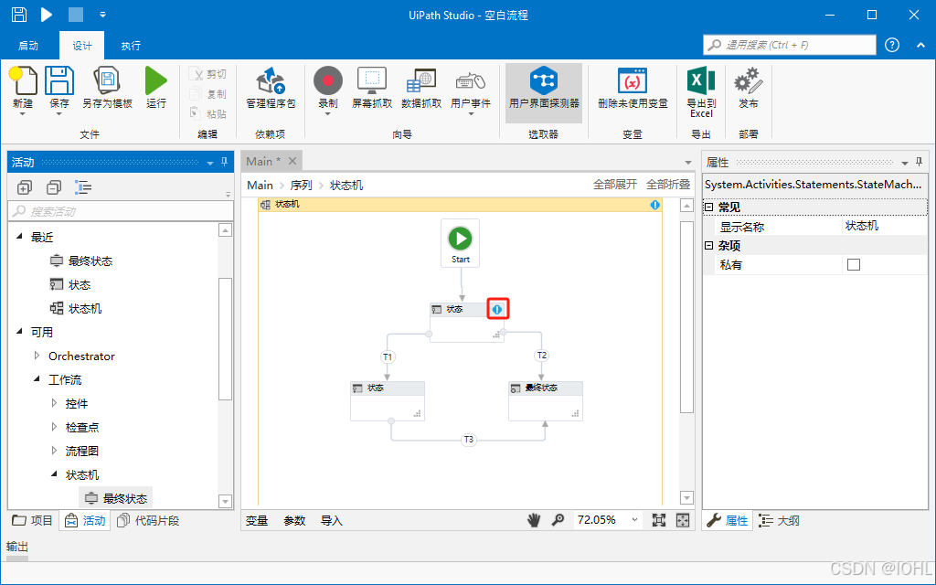Viewport: 936px width, 585px height.
Task: Switch to the 启动 ribbon tab
Action: 28,46
